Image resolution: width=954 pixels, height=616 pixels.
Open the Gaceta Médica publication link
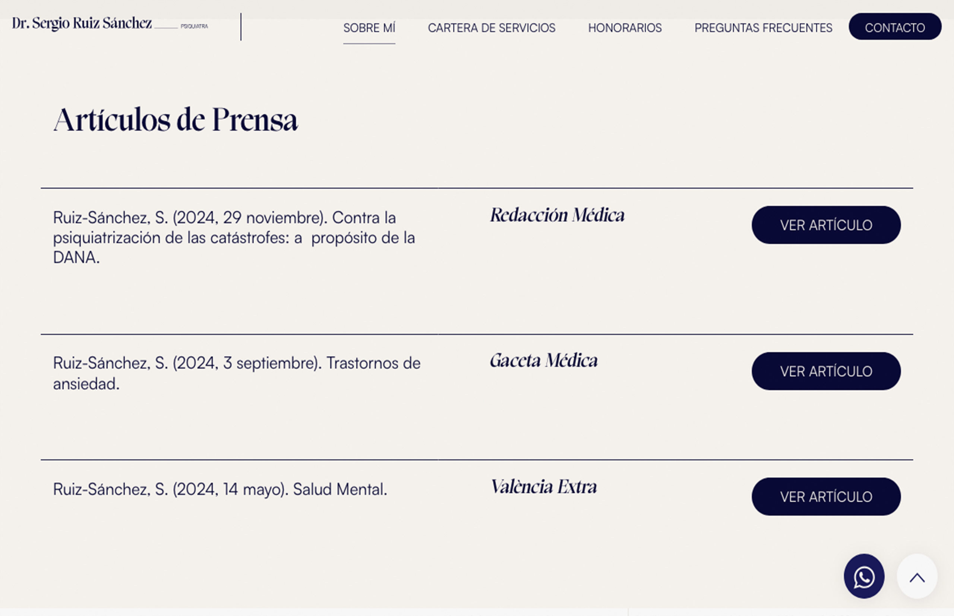pyautogui.click(x=544, y=361)
